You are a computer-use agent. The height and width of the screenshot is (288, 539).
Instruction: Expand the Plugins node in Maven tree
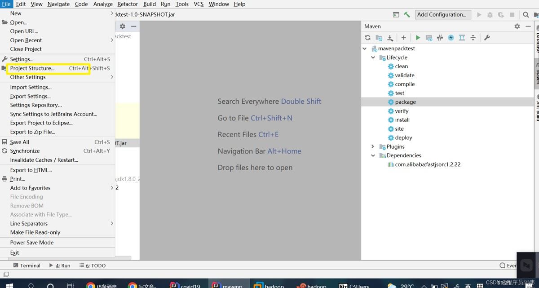[x=373, y=146]
